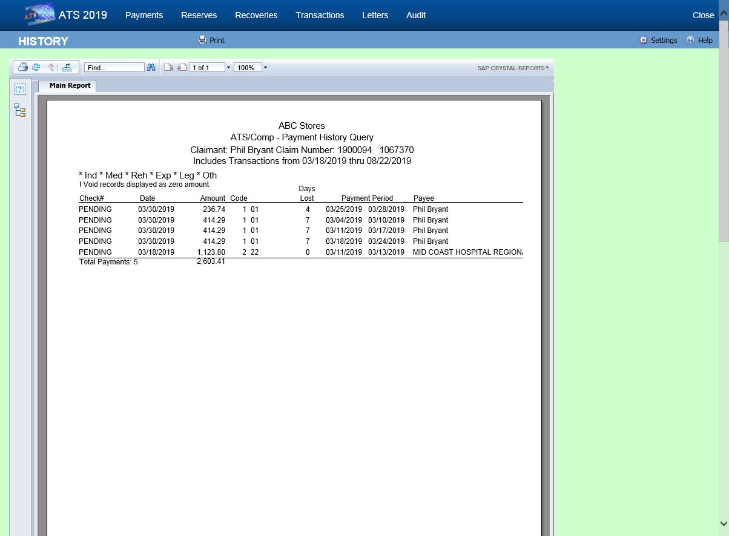
Task: Click Print in the History bar
Action: point(211,41)
